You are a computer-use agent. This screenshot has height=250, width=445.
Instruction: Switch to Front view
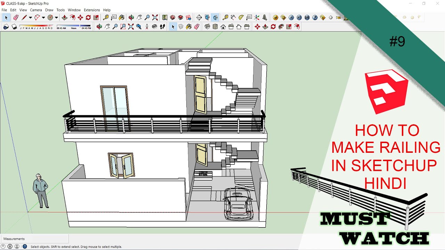coord(223,27)
